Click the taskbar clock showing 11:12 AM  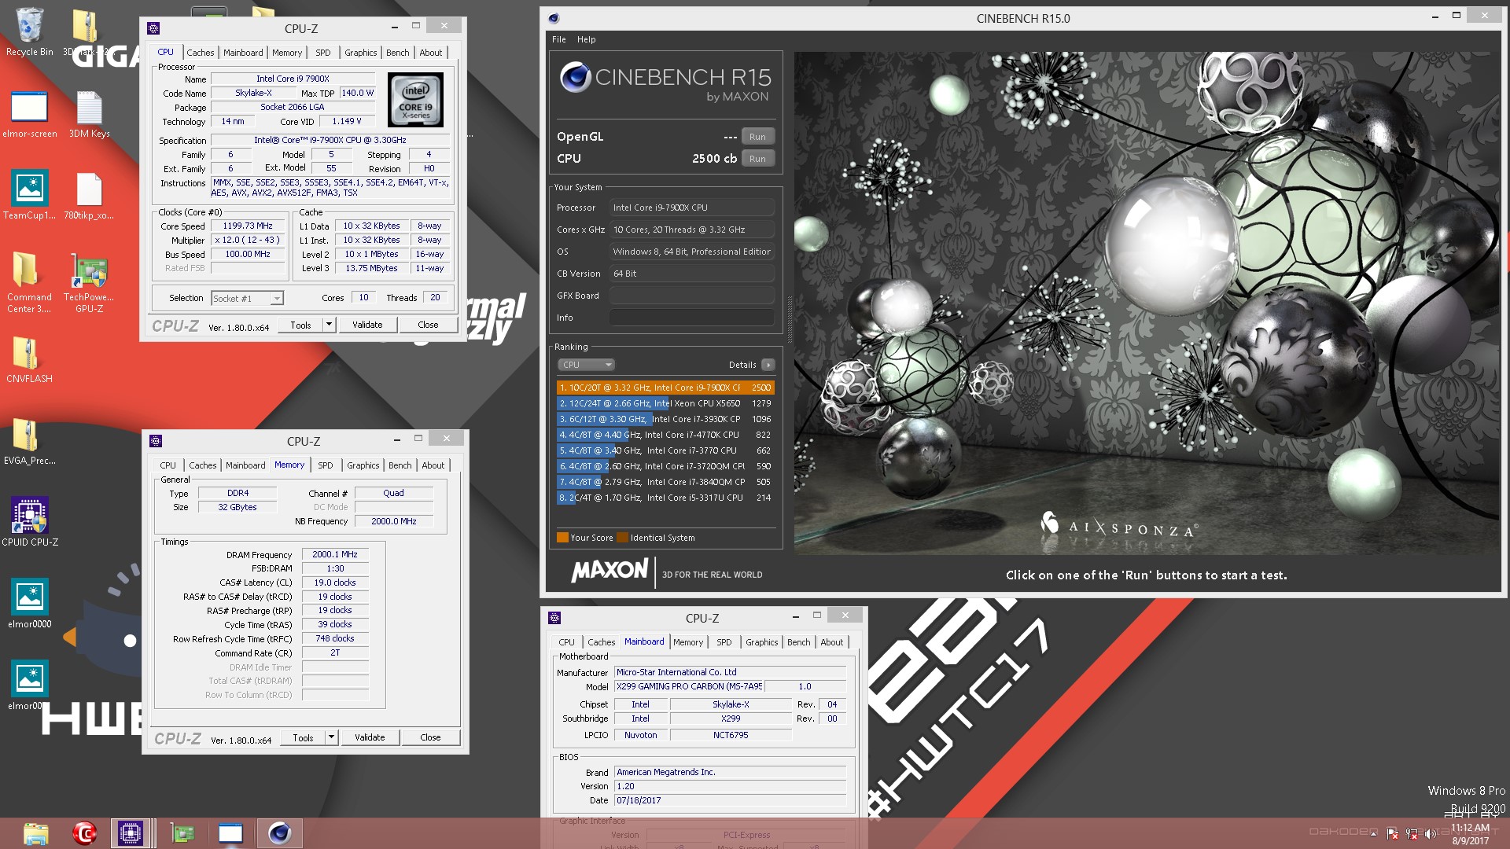(1470, 834)
